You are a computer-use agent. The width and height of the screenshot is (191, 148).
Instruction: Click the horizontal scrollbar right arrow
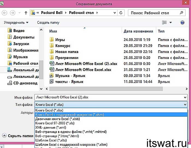click(x=186, y=89)
